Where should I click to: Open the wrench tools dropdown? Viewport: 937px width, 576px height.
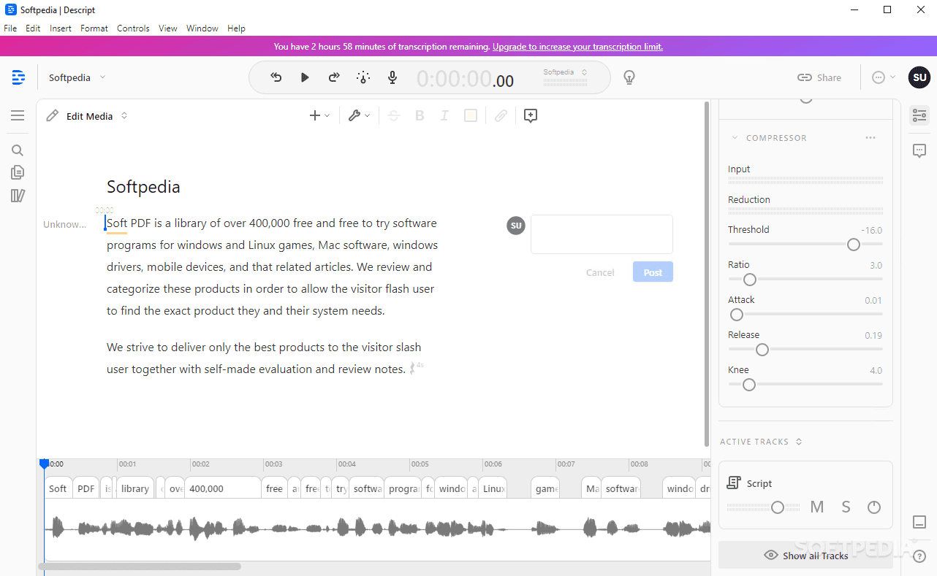pyautogui.click(x=359, y=115)
